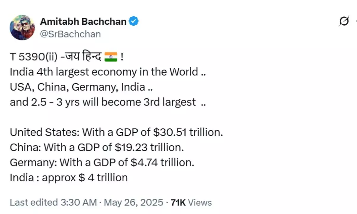The image size is (357, 214).
Task: Click the Grok icon on the tweet
Action: point(344,22)
